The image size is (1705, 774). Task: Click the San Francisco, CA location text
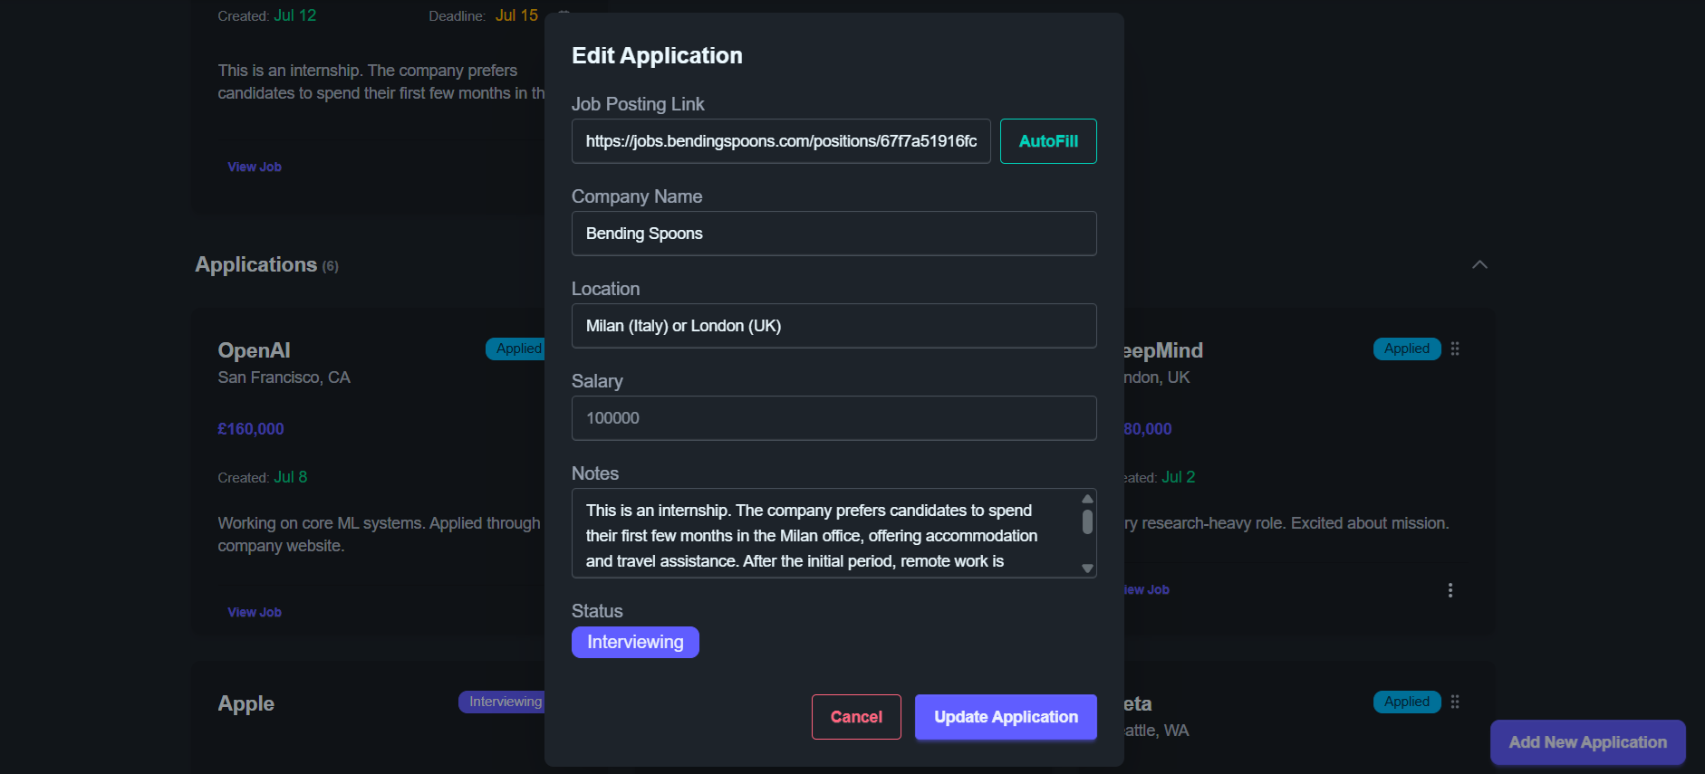pyautogui.click(x=284, y=377)
